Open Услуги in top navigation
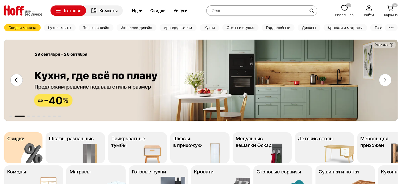401x184 pixels. pos(180,11)
